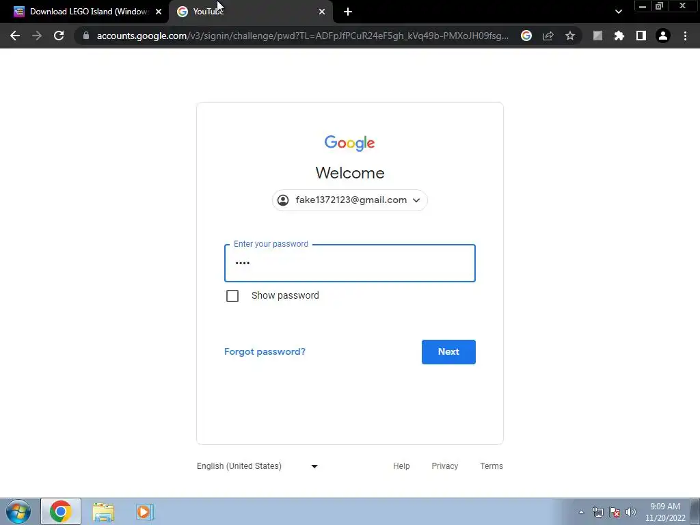Click the Next button
This screenshot has height=525, width=700.
pos(448,352)
